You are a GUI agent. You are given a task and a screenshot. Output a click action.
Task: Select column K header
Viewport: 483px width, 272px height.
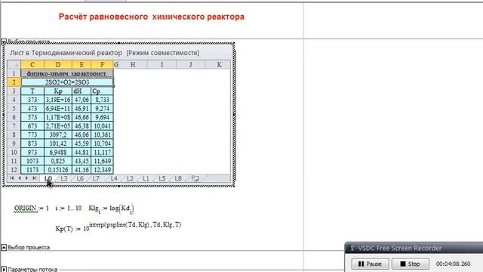click(x=217, y=64)
